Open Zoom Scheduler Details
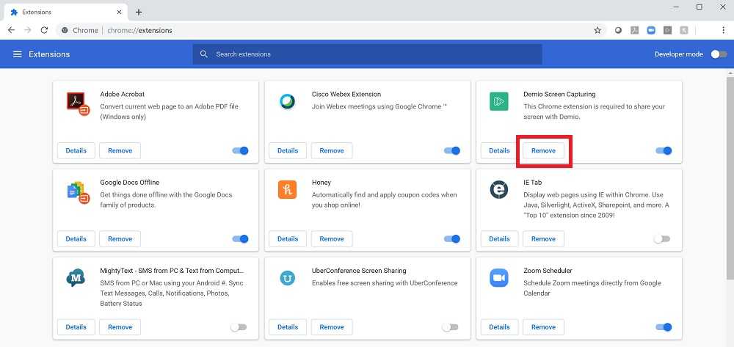This screenshot has width=734, height=347. [499, 327]
